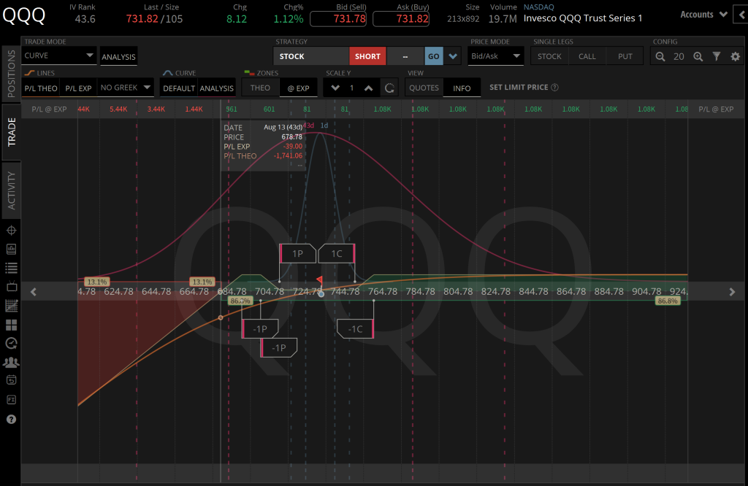Click the 1d curve label
This screenshot has width=748, height=486.
pos(324,126)
